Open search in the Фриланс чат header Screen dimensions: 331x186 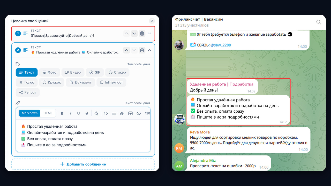pos(319,22)
